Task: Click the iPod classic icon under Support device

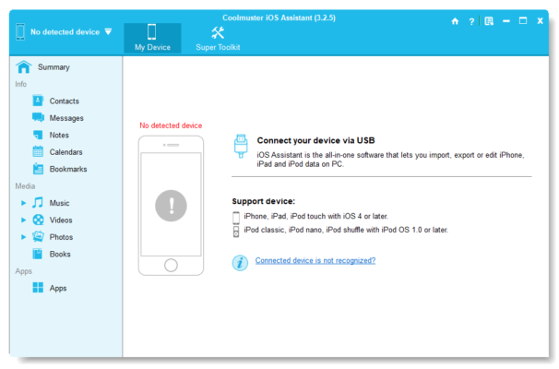Action: 236,232
